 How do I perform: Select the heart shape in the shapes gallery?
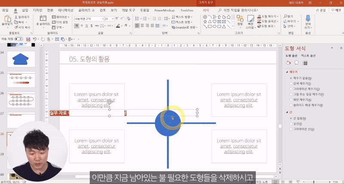[x=214, y=22]
